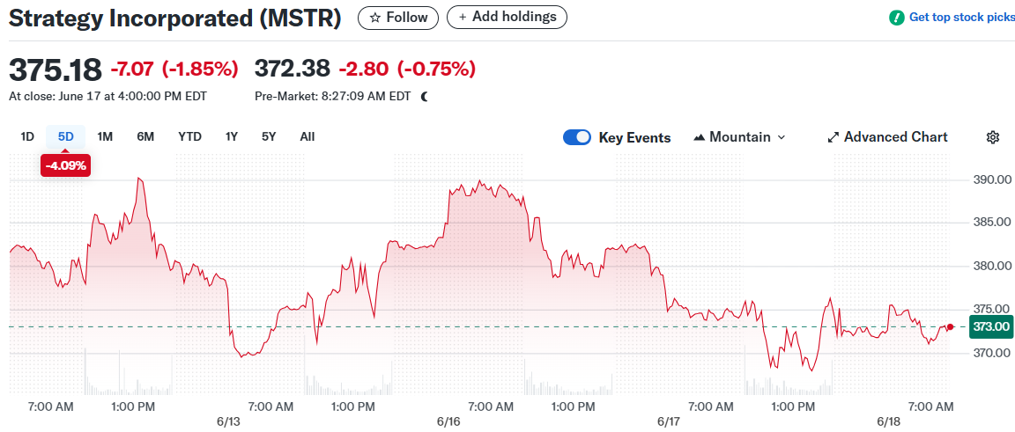Click the 385.00 y-axis label
The width and height of the screenshot is (1015, 432).
coord(992,223)
